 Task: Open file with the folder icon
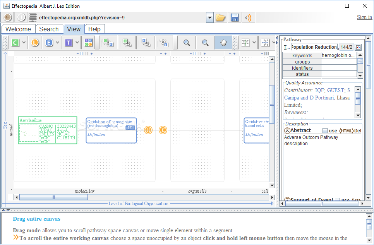[220, 17]
